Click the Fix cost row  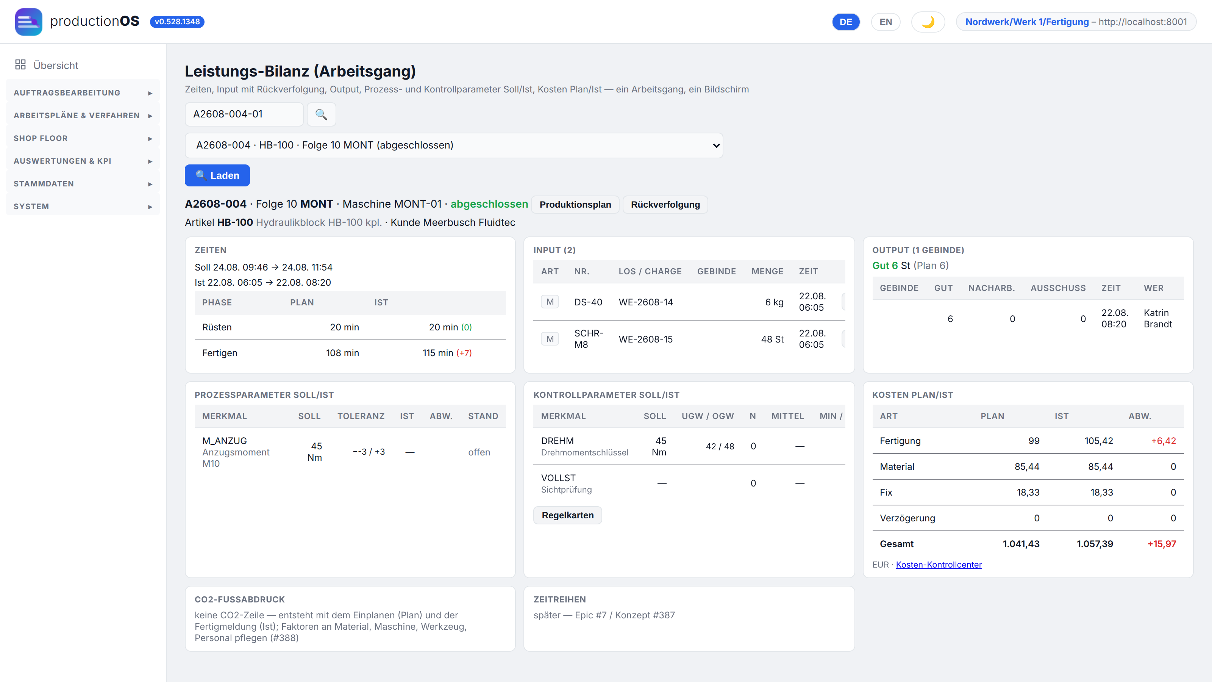click(x=1028, y=492)
